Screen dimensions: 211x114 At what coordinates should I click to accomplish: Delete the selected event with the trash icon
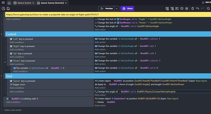pyautogui.click(x=193, y=9)
